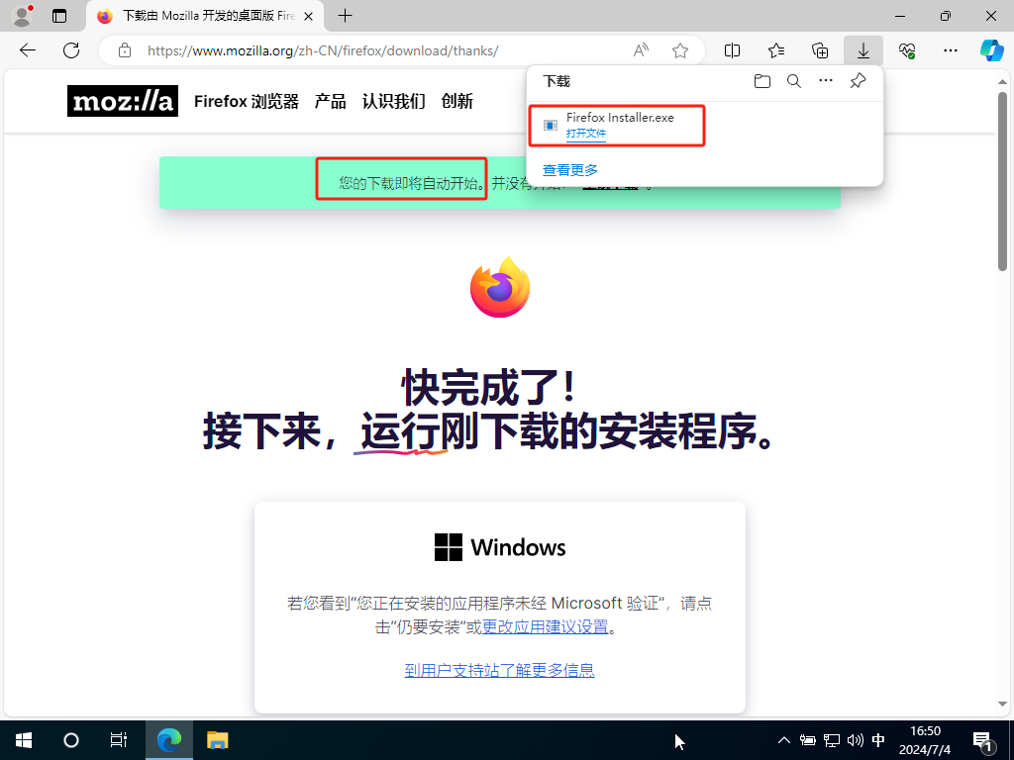Toggle the Downloads toolbar button
The width and height of the screenshot is (1014, 760).
click(x=863, y=50)
